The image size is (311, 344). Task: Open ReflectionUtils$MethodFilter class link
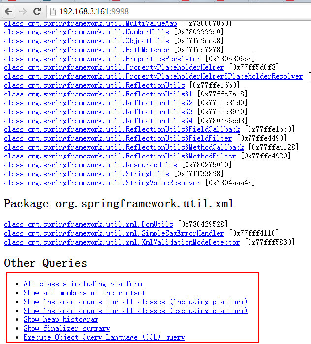[x=120, y=156]
